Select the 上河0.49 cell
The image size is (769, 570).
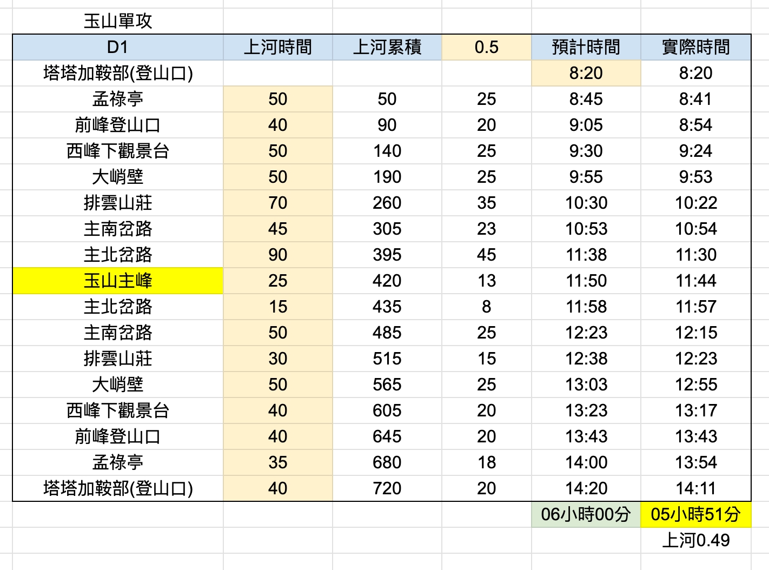tap(696, 540)
